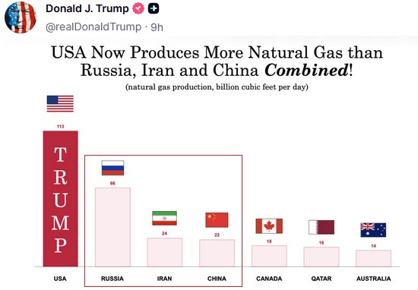Click the USA flag icon
418x290 pixels.
click(x=60, y=103)
